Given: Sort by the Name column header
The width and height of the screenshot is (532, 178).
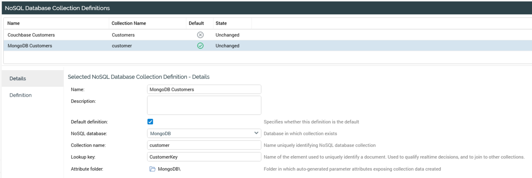Looking at the screenshot, I should tap(14, 24).
